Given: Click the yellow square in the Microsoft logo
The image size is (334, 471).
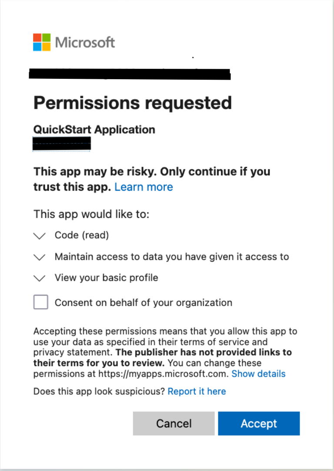Looking at the screenshot, I should point(46,46).
